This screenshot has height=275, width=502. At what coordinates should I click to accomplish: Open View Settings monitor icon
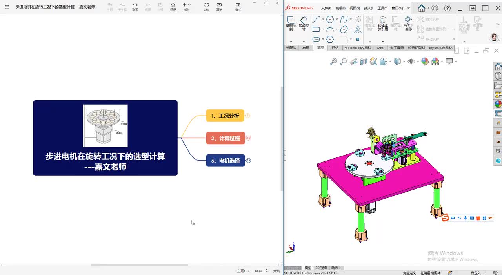point(449,62)
